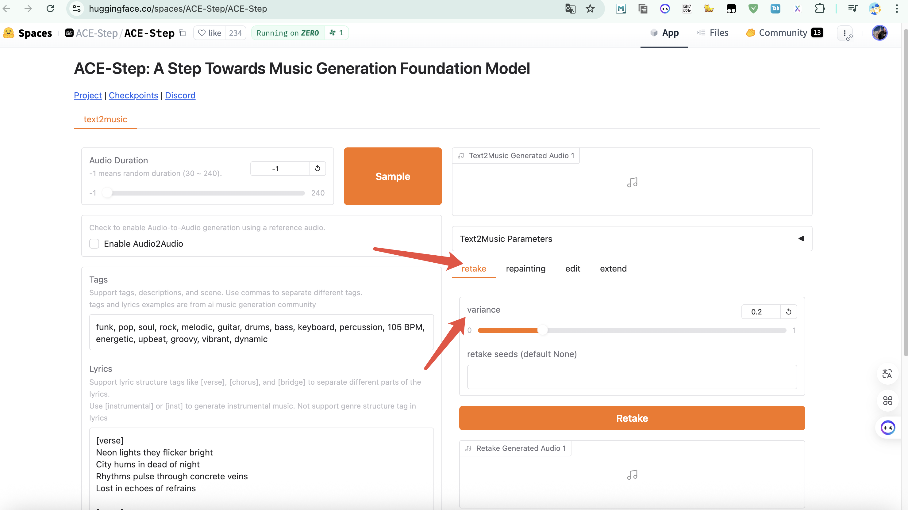Open the space three-dot options menu

(845, 33)
